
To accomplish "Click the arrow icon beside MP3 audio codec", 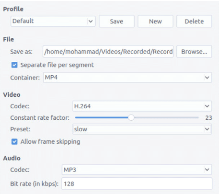I will click(x=207, y=170).
